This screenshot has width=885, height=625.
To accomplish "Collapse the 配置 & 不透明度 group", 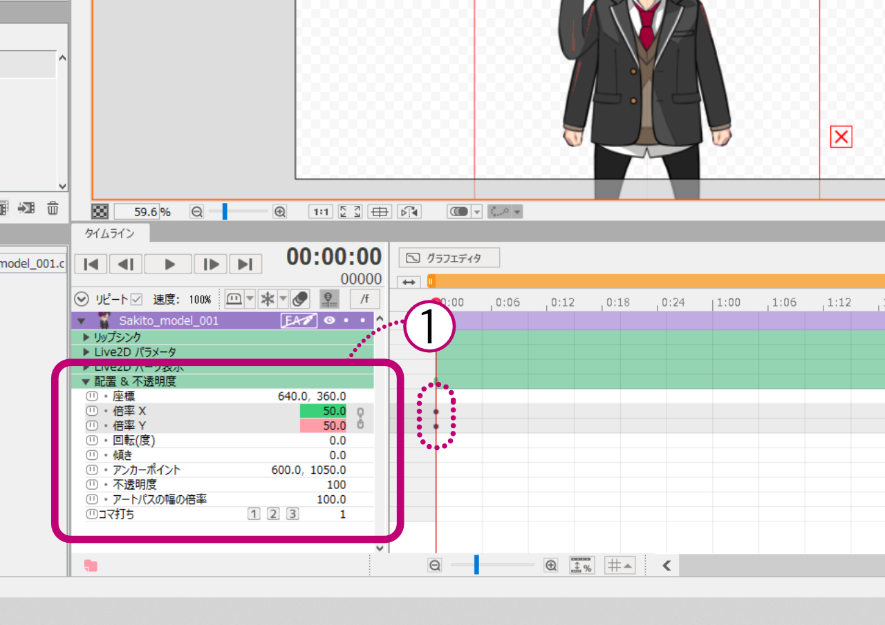I will (86, 381).
